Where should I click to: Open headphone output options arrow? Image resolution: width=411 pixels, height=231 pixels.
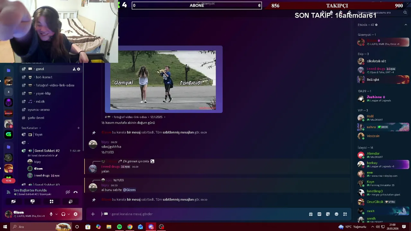point(69,214)
